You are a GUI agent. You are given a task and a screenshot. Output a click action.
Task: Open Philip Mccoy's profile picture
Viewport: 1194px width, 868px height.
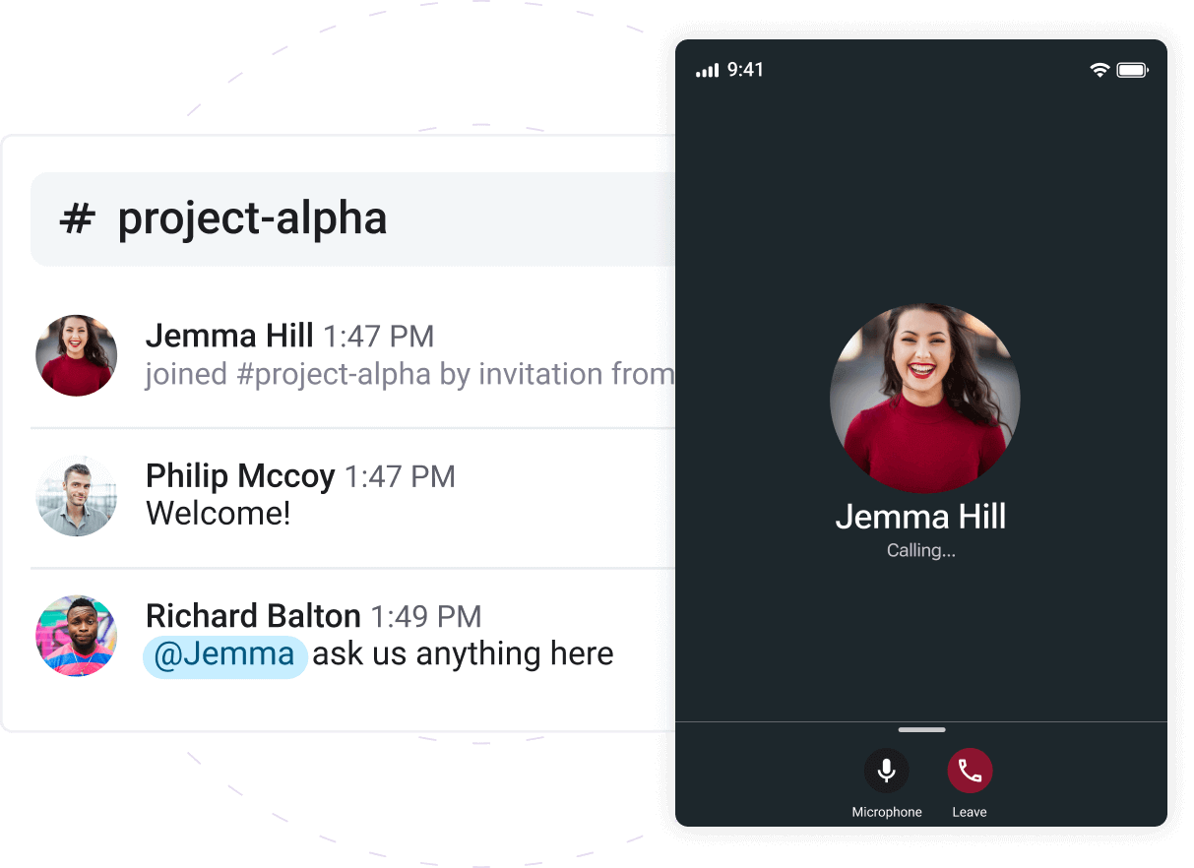pyautogui.click(x=77, y=496)
